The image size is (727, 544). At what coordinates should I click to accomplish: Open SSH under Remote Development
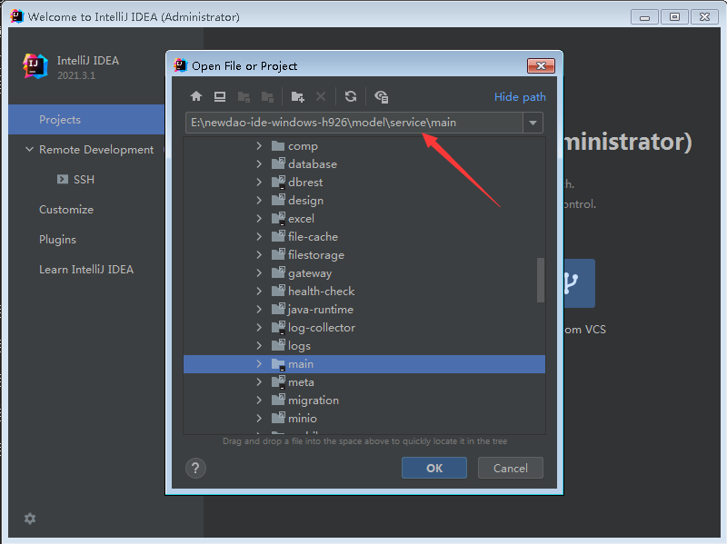pyautogui.click(x=84, y=179)
